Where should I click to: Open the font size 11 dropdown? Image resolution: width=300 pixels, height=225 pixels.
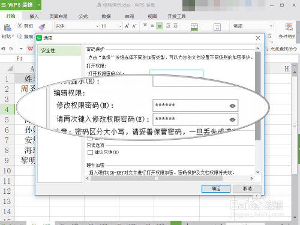pos(120,26)
